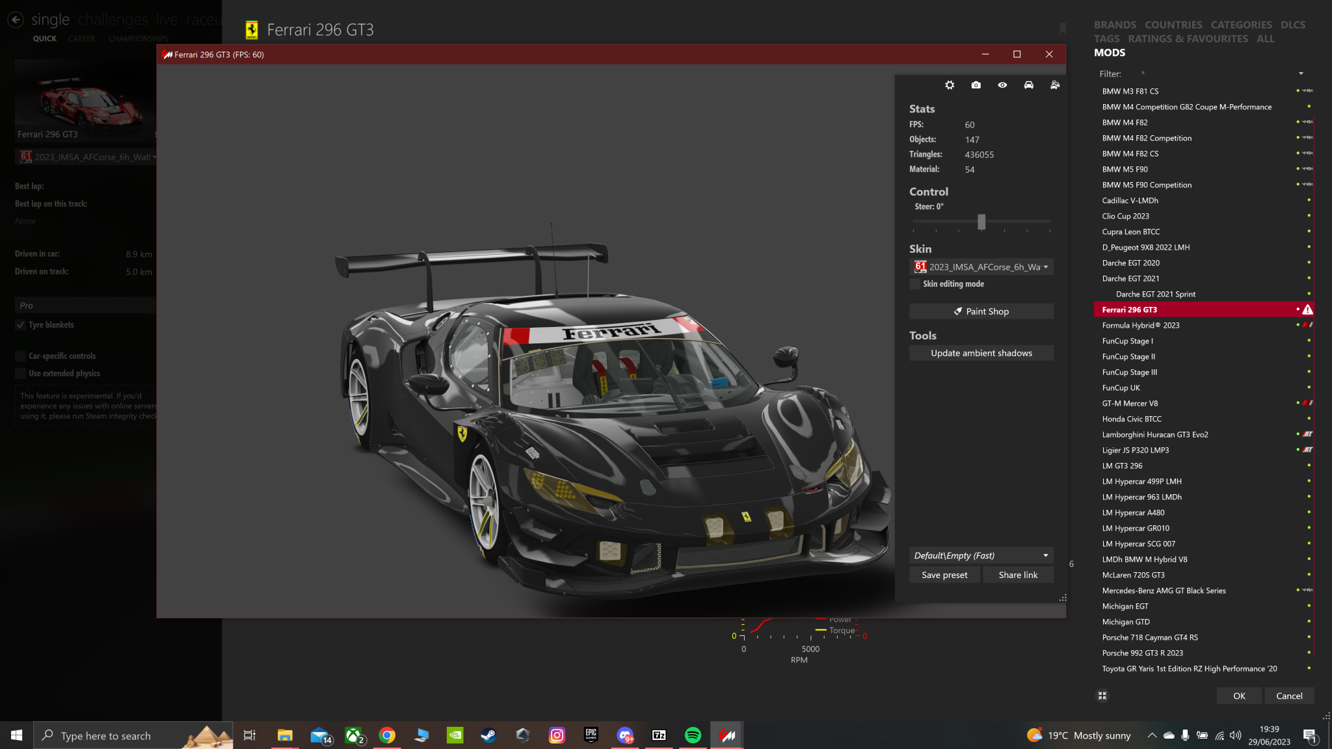The image size is (1332, 749).
Task: Open Spotify from taskbar
Action: [693, 735]
